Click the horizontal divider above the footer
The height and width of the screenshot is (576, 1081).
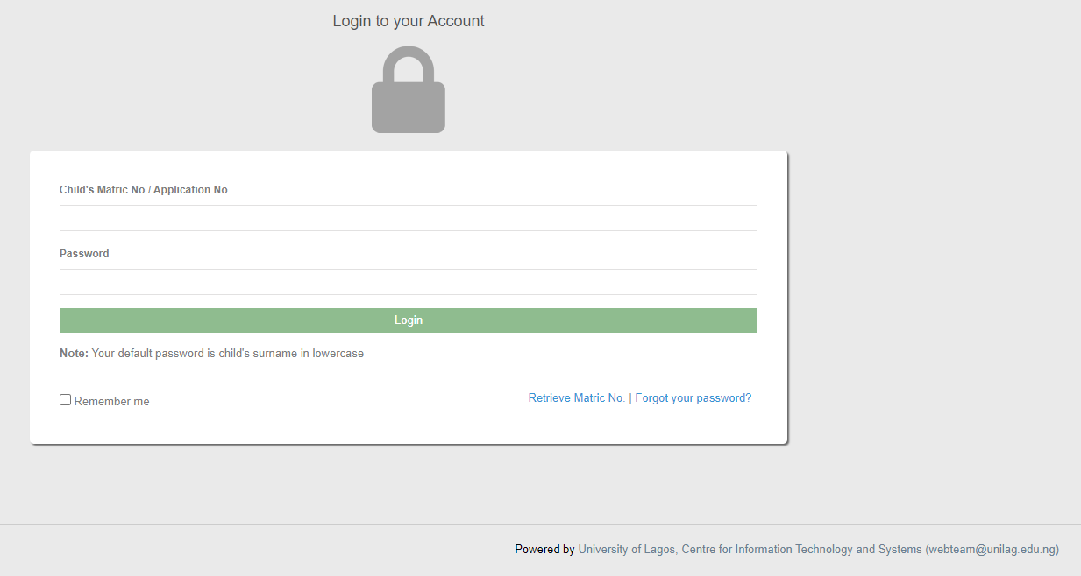pos(540,525)
